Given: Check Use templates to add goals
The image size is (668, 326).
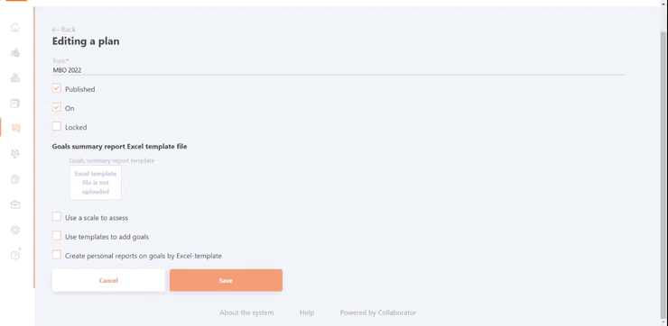Looking at the screenshot, I should pyautogui.click(x=57, y=236).
